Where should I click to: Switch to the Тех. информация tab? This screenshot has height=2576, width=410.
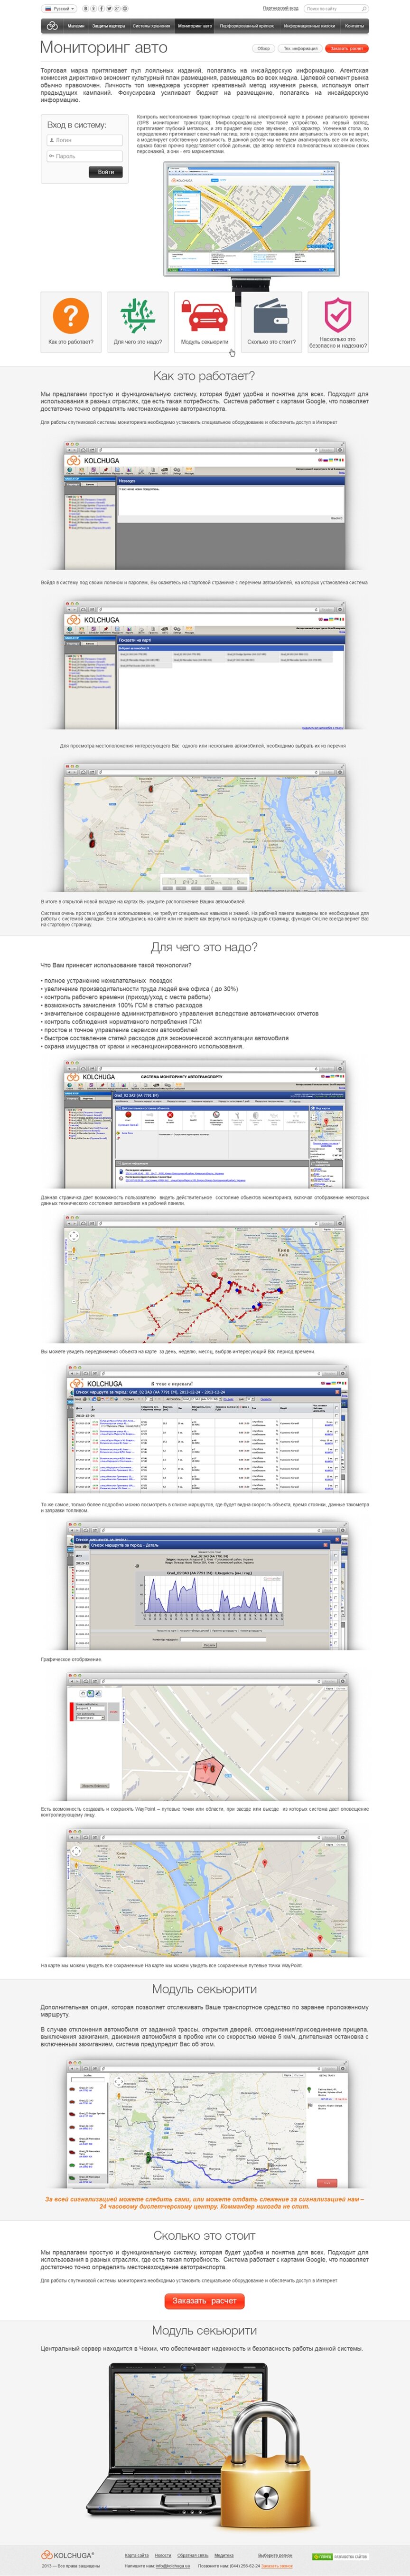click(x=300, y=48)
